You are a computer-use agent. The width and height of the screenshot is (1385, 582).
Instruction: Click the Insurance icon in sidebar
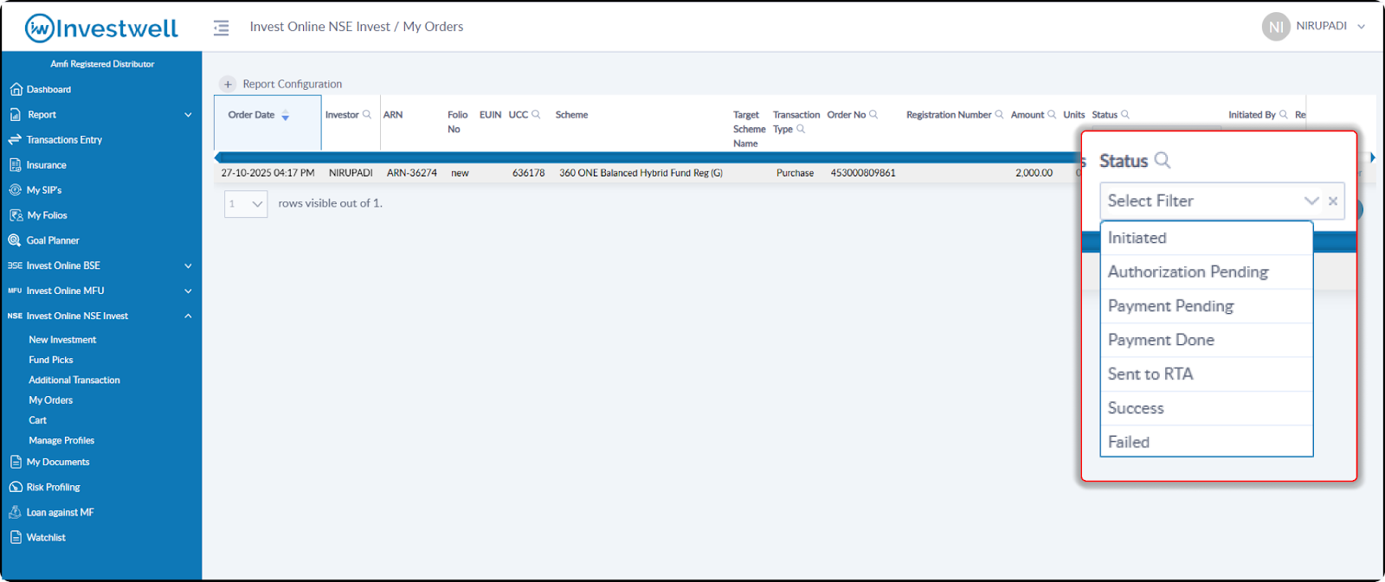tap(16, 164)
